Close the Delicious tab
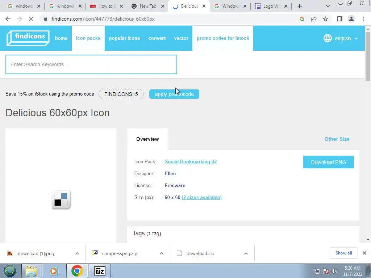Screen dimensions: 371x278 tap(204, 6)
